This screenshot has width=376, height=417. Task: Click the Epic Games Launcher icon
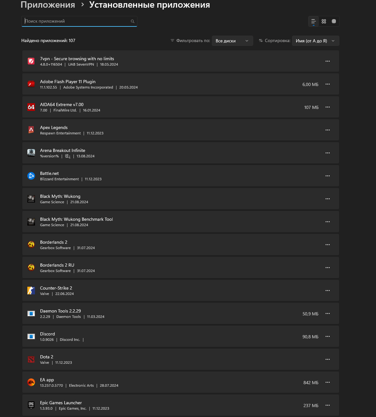pos(31,405)
